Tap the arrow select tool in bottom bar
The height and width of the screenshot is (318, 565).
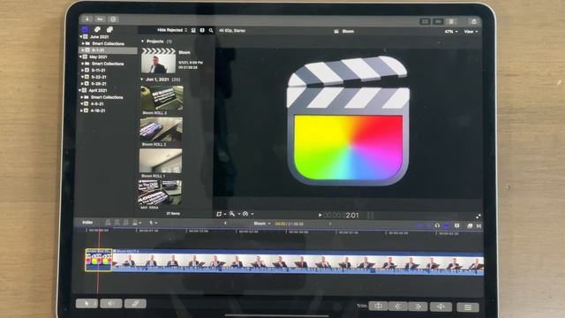pos(87,303)
